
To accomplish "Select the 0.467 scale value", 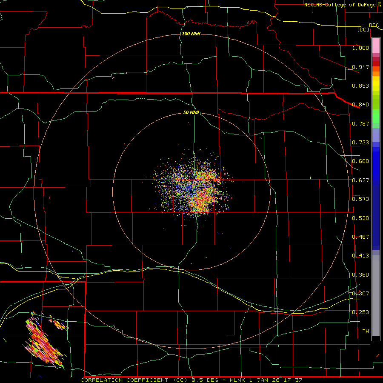I will click(360, 237).
